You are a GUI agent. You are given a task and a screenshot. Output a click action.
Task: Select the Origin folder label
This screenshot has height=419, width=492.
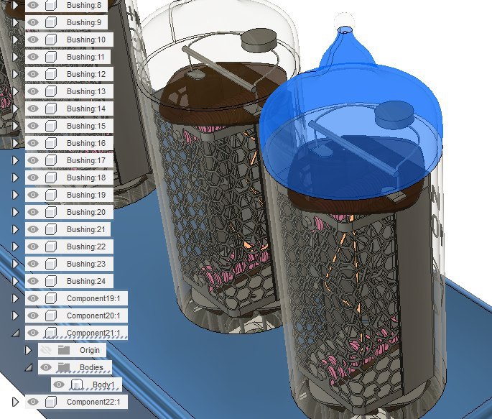click(x=90, y=350)
